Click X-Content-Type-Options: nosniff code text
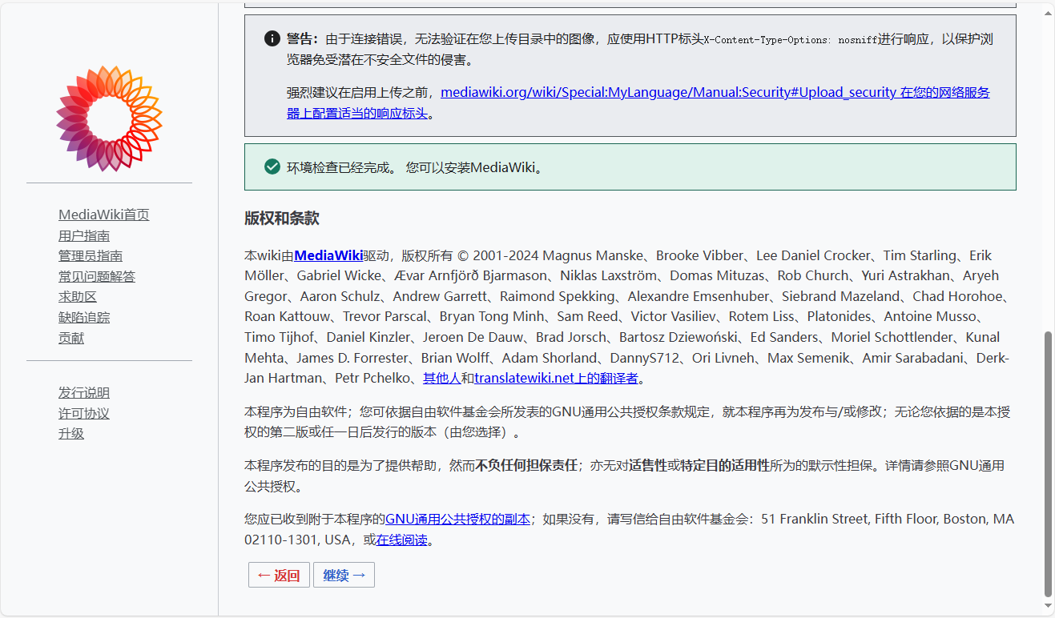 [790, 39]
